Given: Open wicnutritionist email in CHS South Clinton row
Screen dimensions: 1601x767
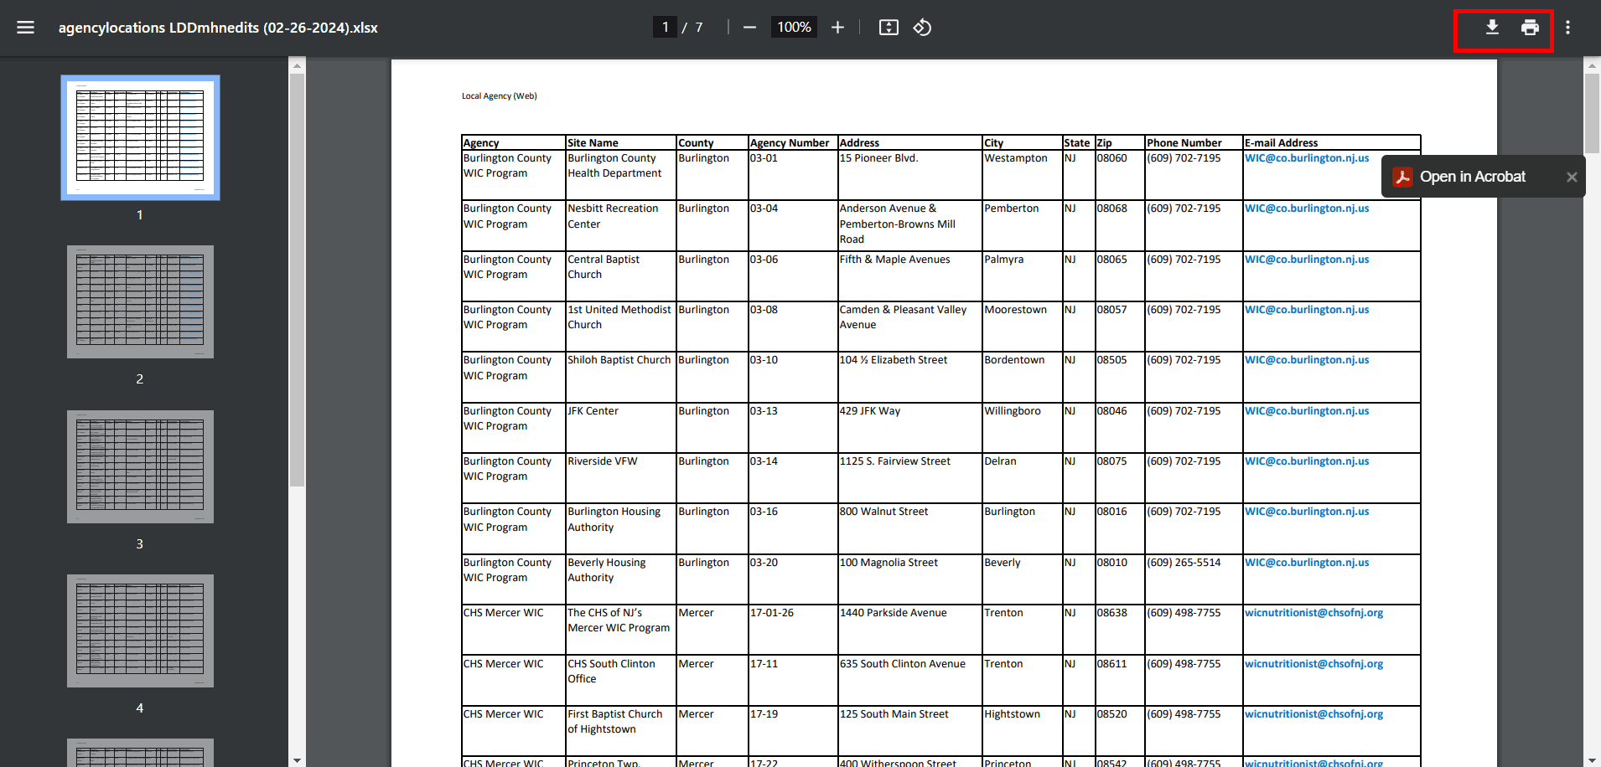Looking at the screenshot, I should click(x=1313, y=664).
